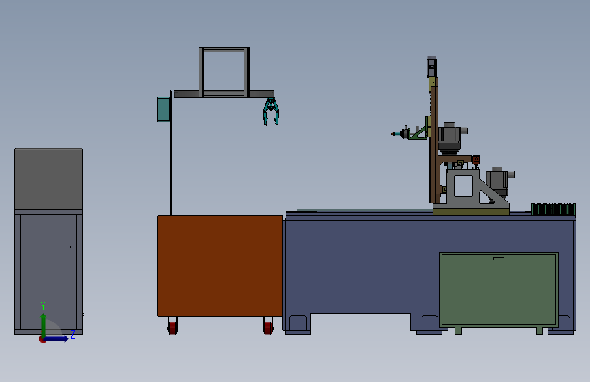
Task: Select the olive base plate under the gray bracket
Action: (471, 211)
